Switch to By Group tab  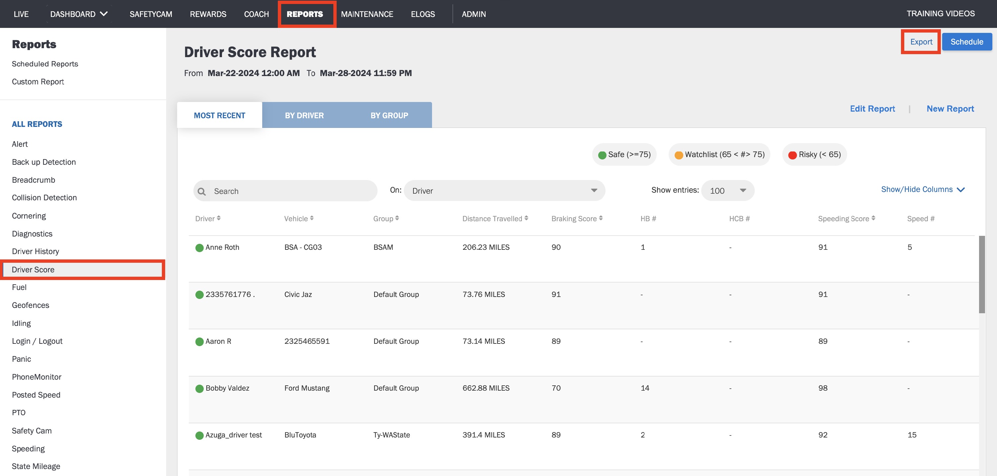click(x=389, y=115)
